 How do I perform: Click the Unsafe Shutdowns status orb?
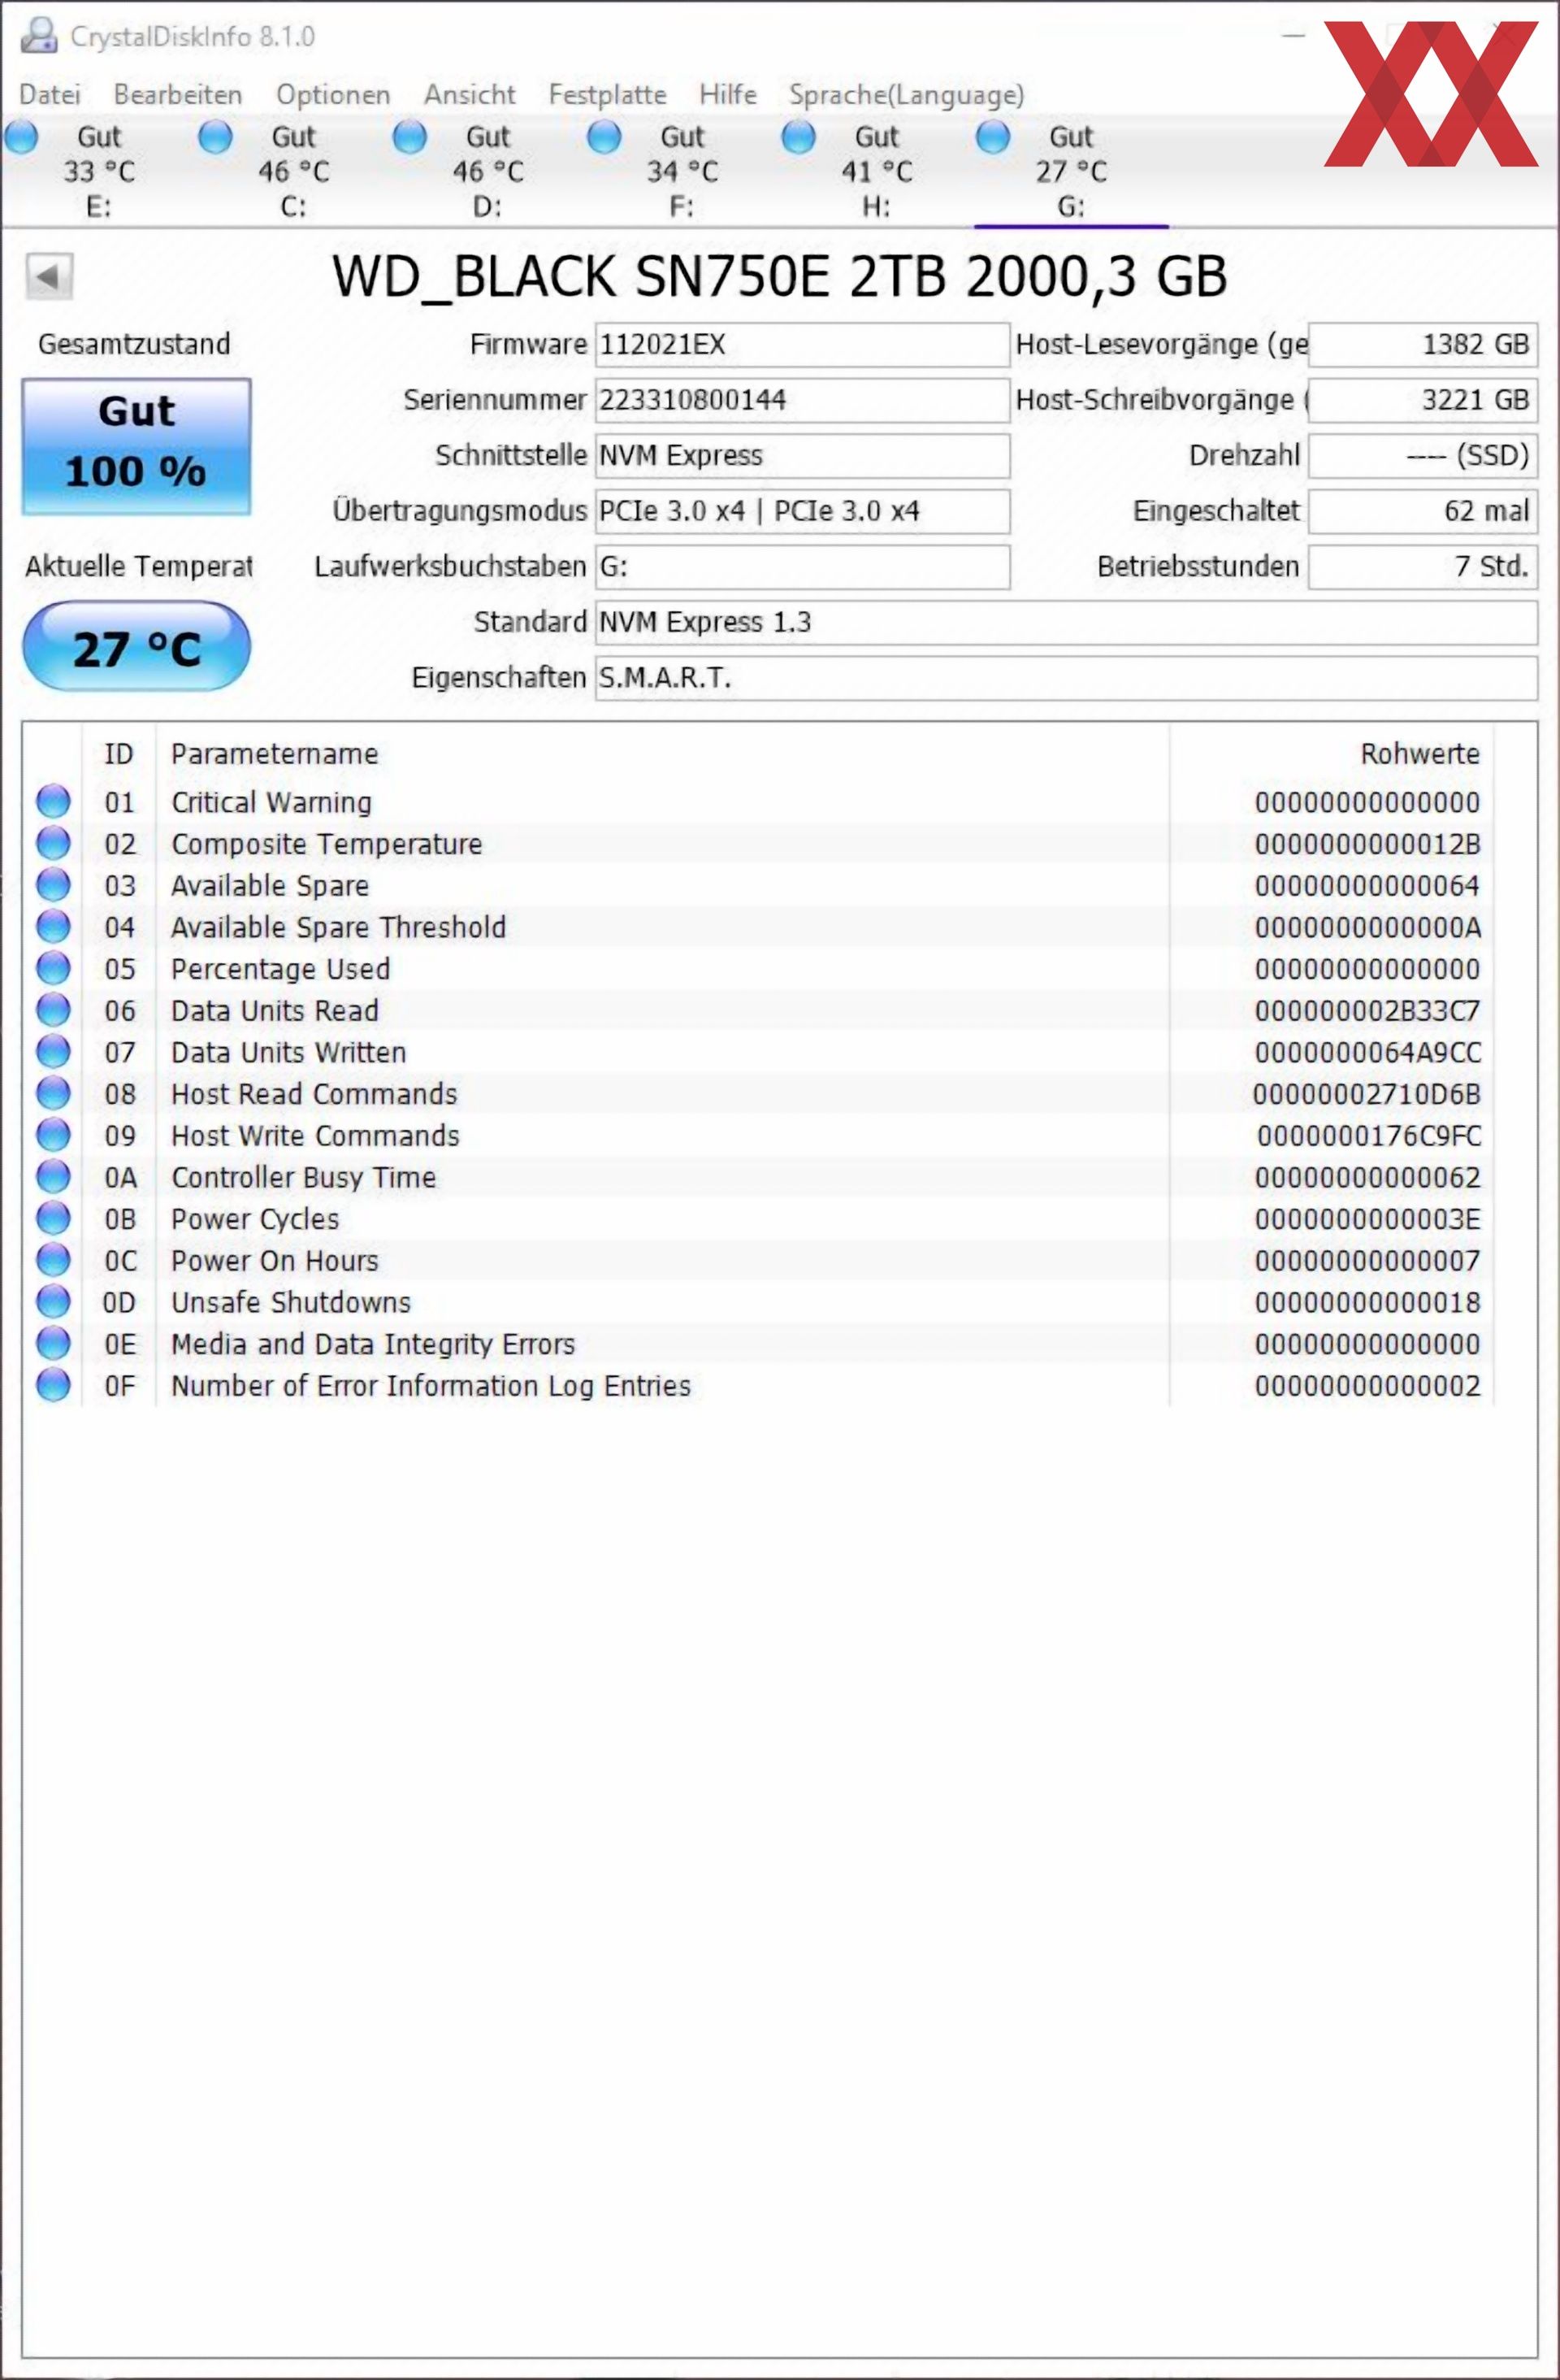coord(53,1302)
